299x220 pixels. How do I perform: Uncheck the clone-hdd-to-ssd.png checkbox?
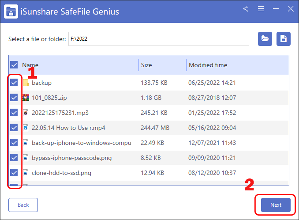(14, 173)
